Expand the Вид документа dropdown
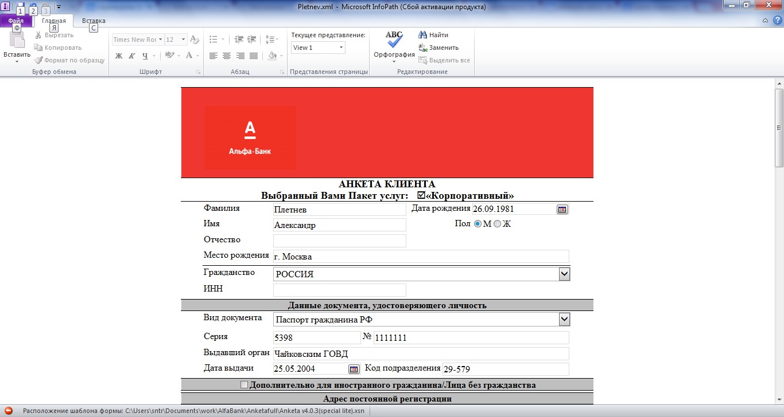This screenshot has width=784, height=417. (x=564, y=319)
